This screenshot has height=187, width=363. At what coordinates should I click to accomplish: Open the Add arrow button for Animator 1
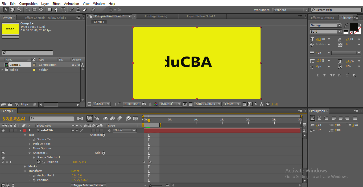point(104,153)
